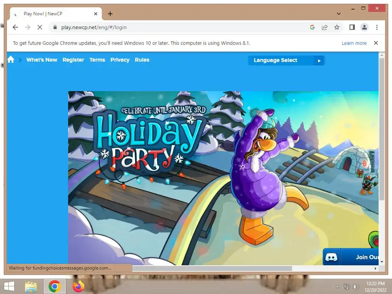The height and width of the screenshot is (294, 392).
Task: Click the scroll up arrow
Action: click(x=382, y=55)
